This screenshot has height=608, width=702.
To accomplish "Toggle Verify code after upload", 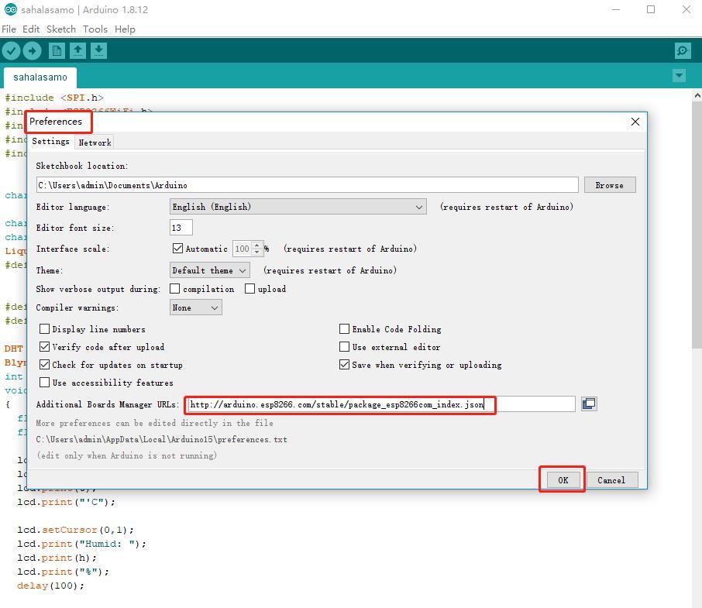I will point(44,347).
